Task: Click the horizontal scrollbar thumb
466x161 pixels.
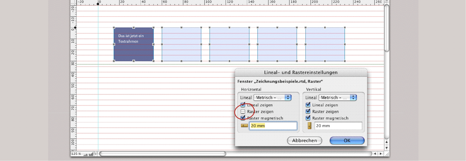Action: coord(162,154)
